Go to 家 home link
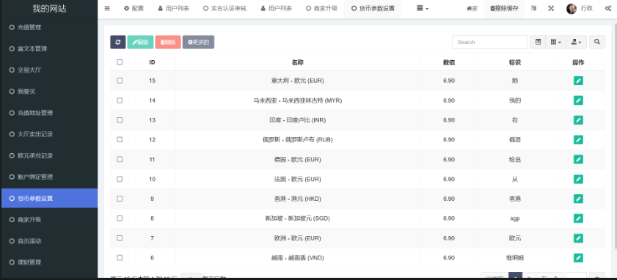The height and width of the screenshot is (280, 617). point(472,8)
